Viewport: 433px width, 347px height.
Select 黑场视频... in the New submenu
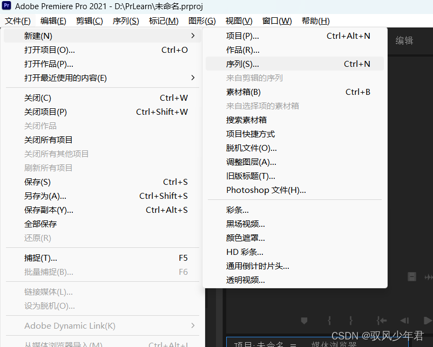point(295,224)
